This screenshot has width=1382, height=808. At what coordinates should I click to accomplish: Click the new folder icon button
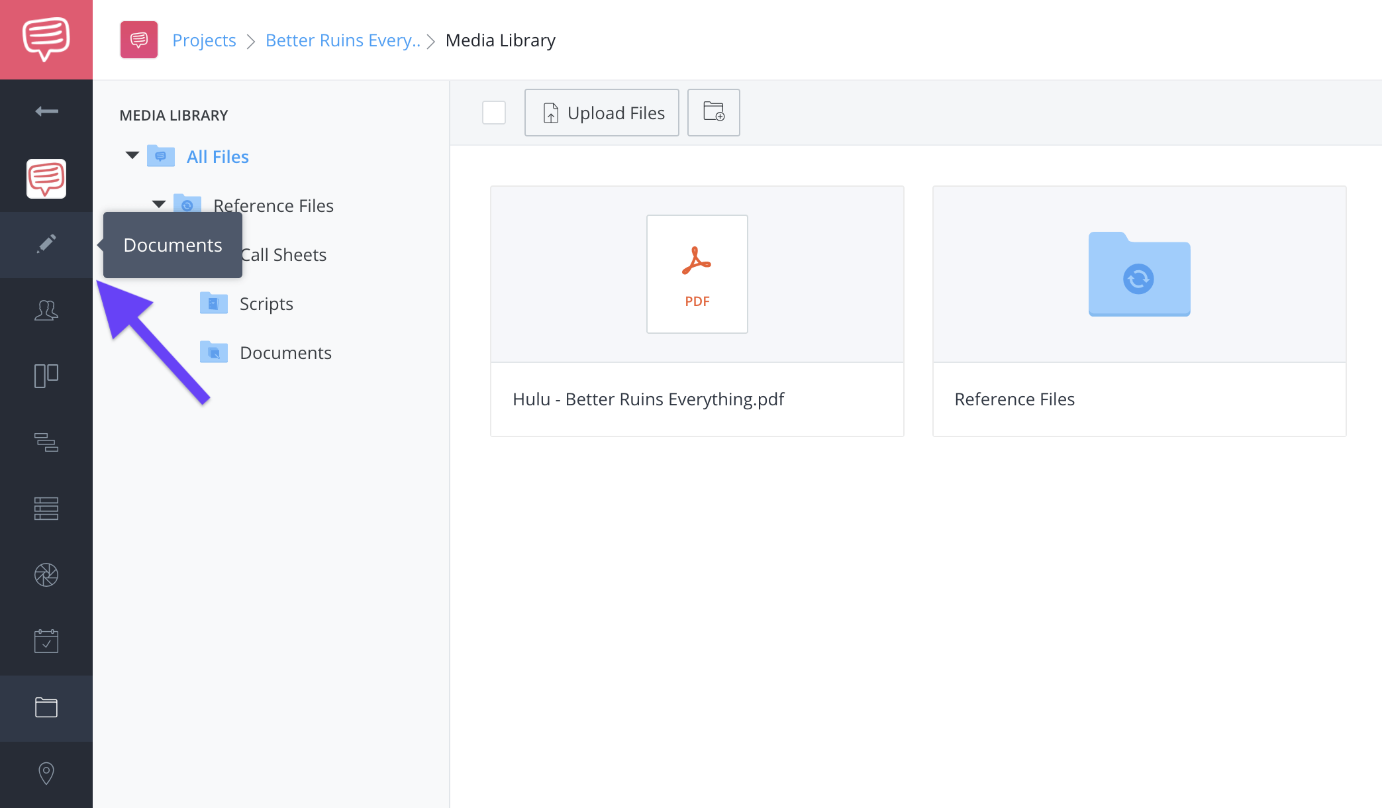pos(714,113)
